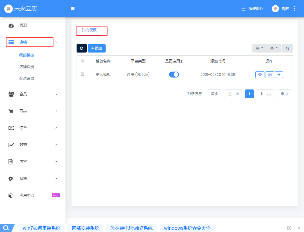The image size is (304, 232).
Task: Click the refresh icon button above table
Action: pos(82,48)
